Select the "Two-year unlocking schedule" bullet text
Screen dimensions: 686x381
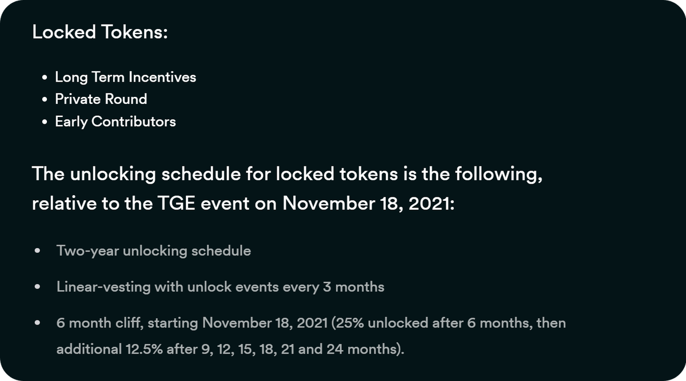pos(153,251)
